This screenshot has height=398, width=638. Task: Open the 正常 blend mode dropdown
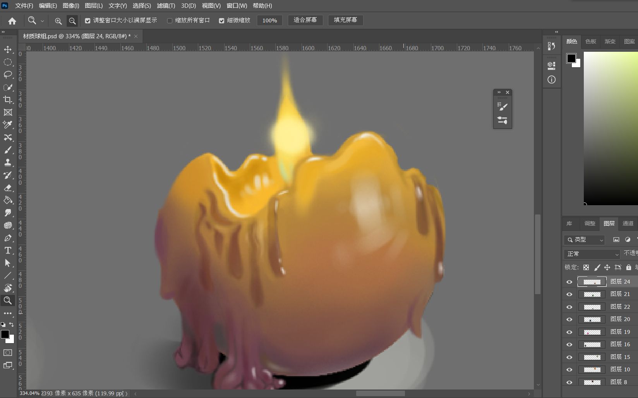coord(592,254)
